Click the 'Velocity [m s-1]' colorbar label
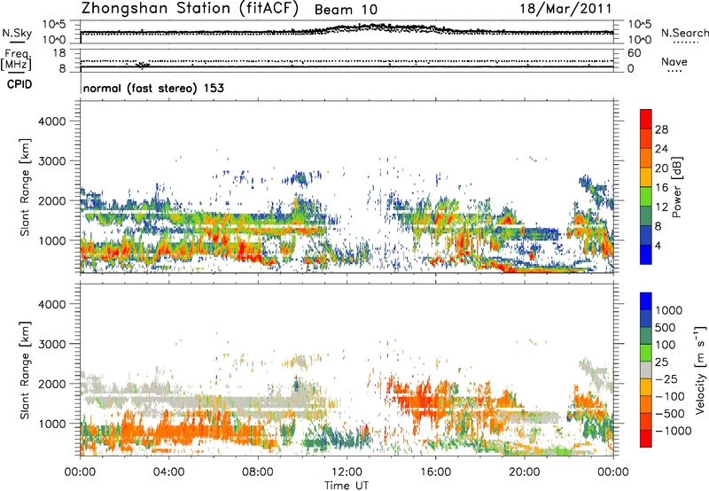This screenshot has width=709, height=491. pos(700,370)
